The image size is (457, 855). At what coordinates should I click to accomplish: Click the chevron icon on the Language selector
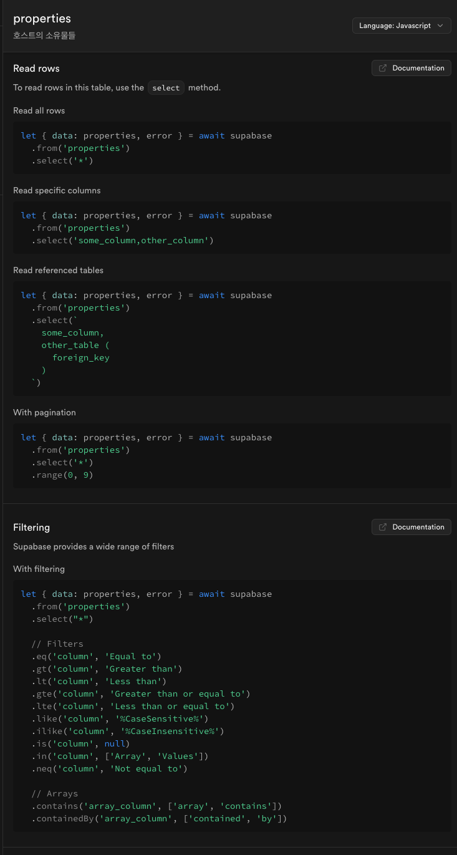click(x=440, y=26)
